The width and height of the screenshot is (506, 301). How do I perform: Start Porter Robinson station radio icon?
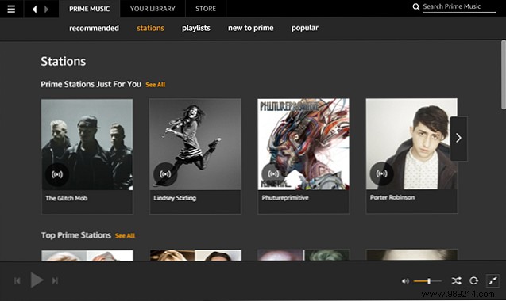[381, 173]
